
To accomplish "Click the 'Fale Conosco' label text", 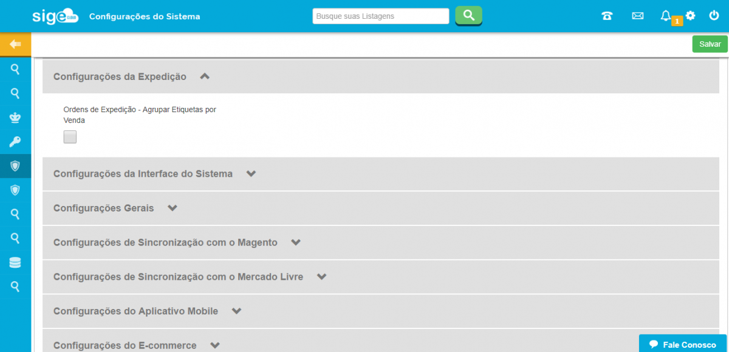I will (690, 345).
